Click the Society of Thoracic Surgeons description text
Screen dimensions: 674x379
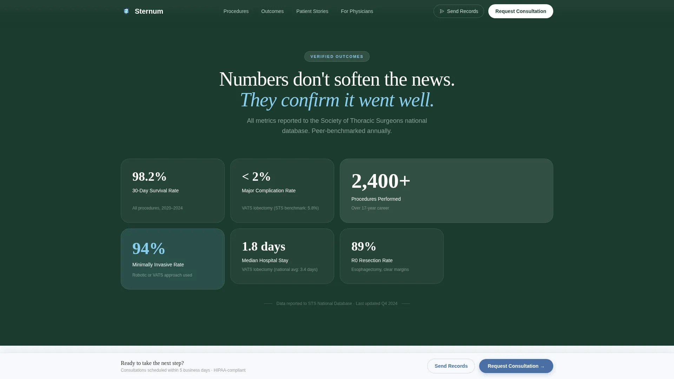click(x=337, y=126)
